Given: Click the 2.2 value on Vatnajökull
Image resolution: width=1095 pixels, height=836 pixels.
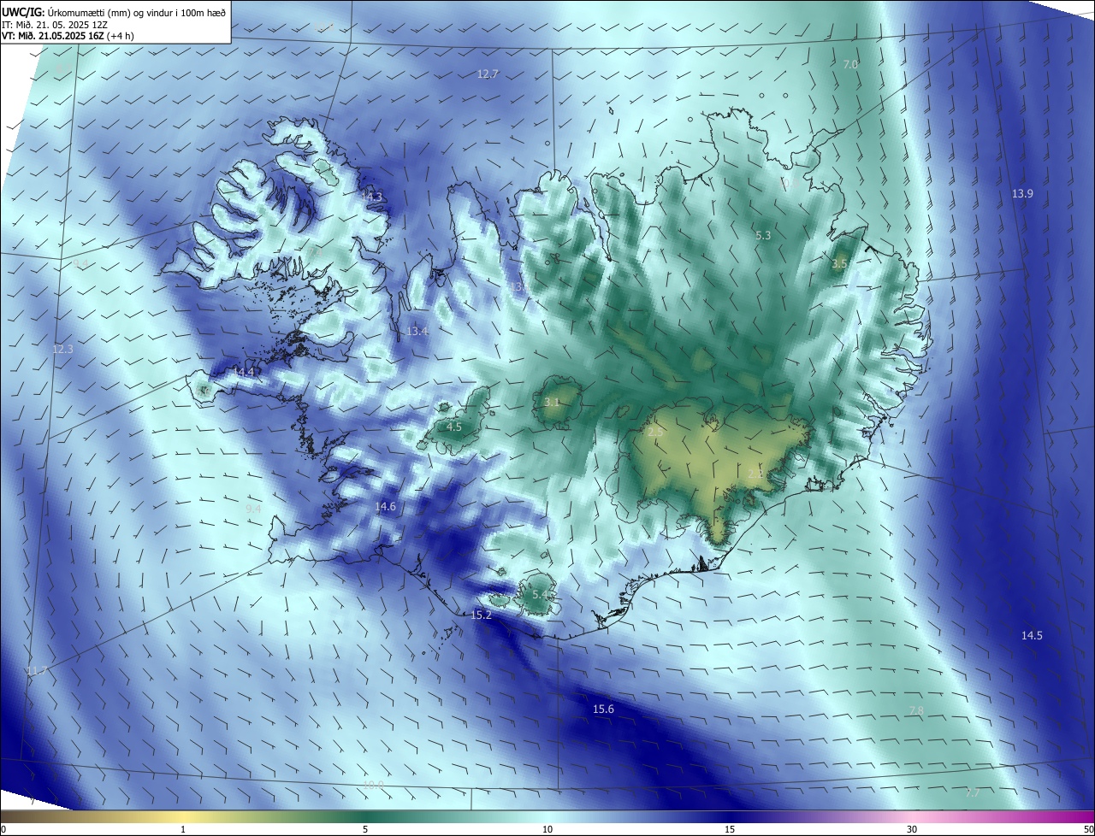Looking at the screenshot, I should tap(755, 474).
